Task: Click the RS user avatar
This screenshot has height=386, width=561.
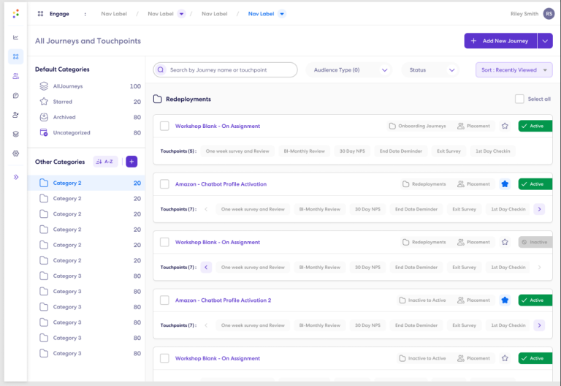Action: point(549,14)
